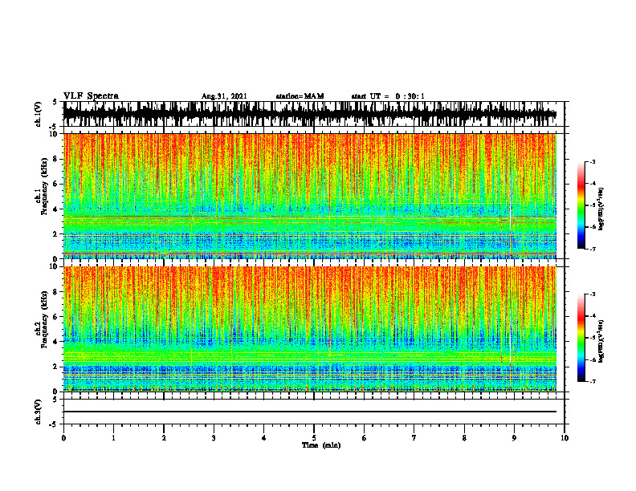Click the ch.2 spectrogram color scale bar

[x=581, y=338]
